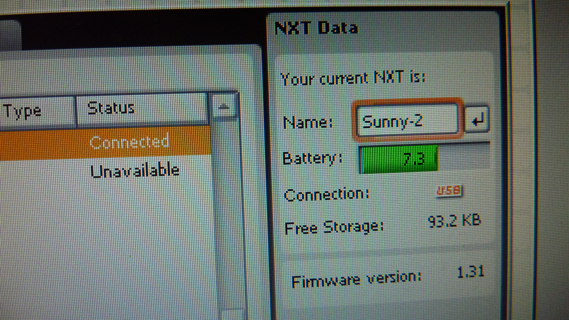Screen dimensions: 569x320
Task: Click the list's vertical scrollbar track
Action: pos(228,207)
